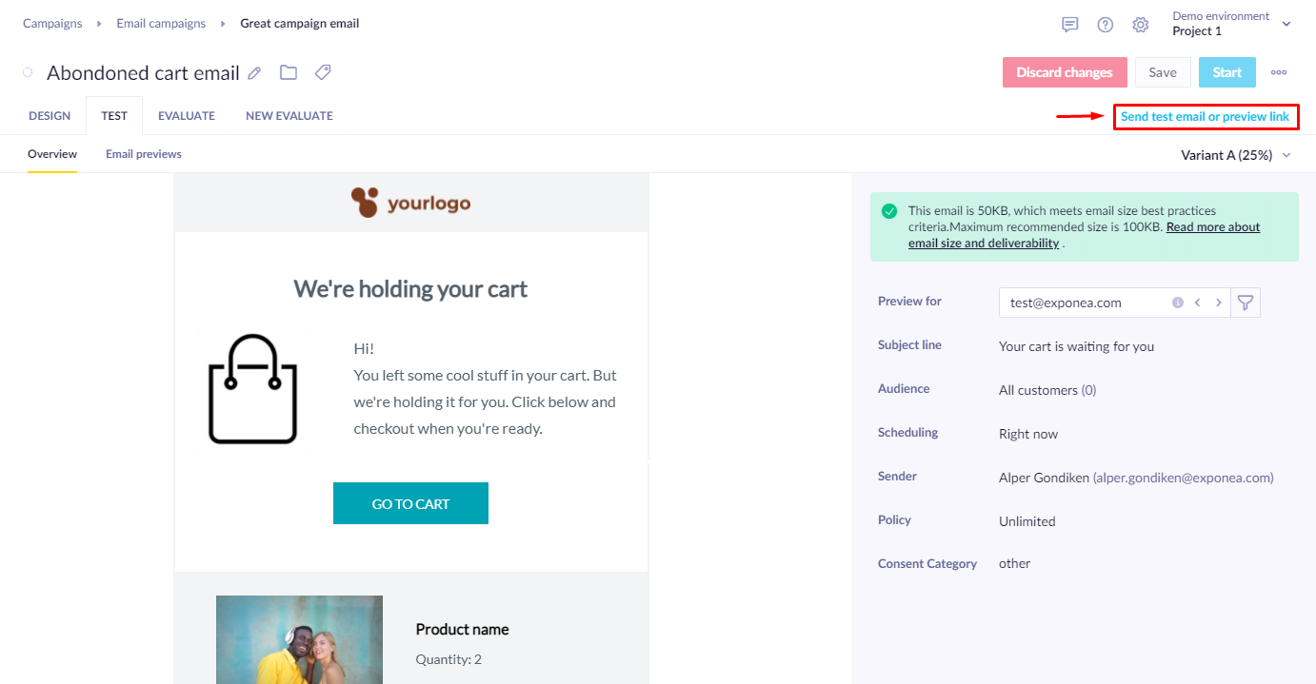Click Send test email or preview link
Viewport: 1316px width, 684px height.
point(1206,117)
